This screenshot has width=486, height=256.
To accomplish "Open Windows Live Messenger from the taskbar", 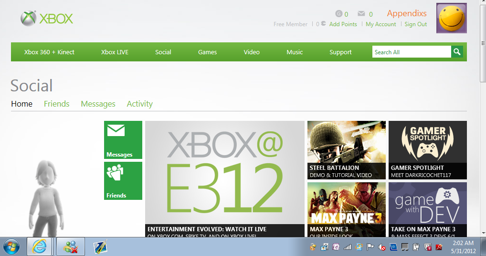I will 71,247.
